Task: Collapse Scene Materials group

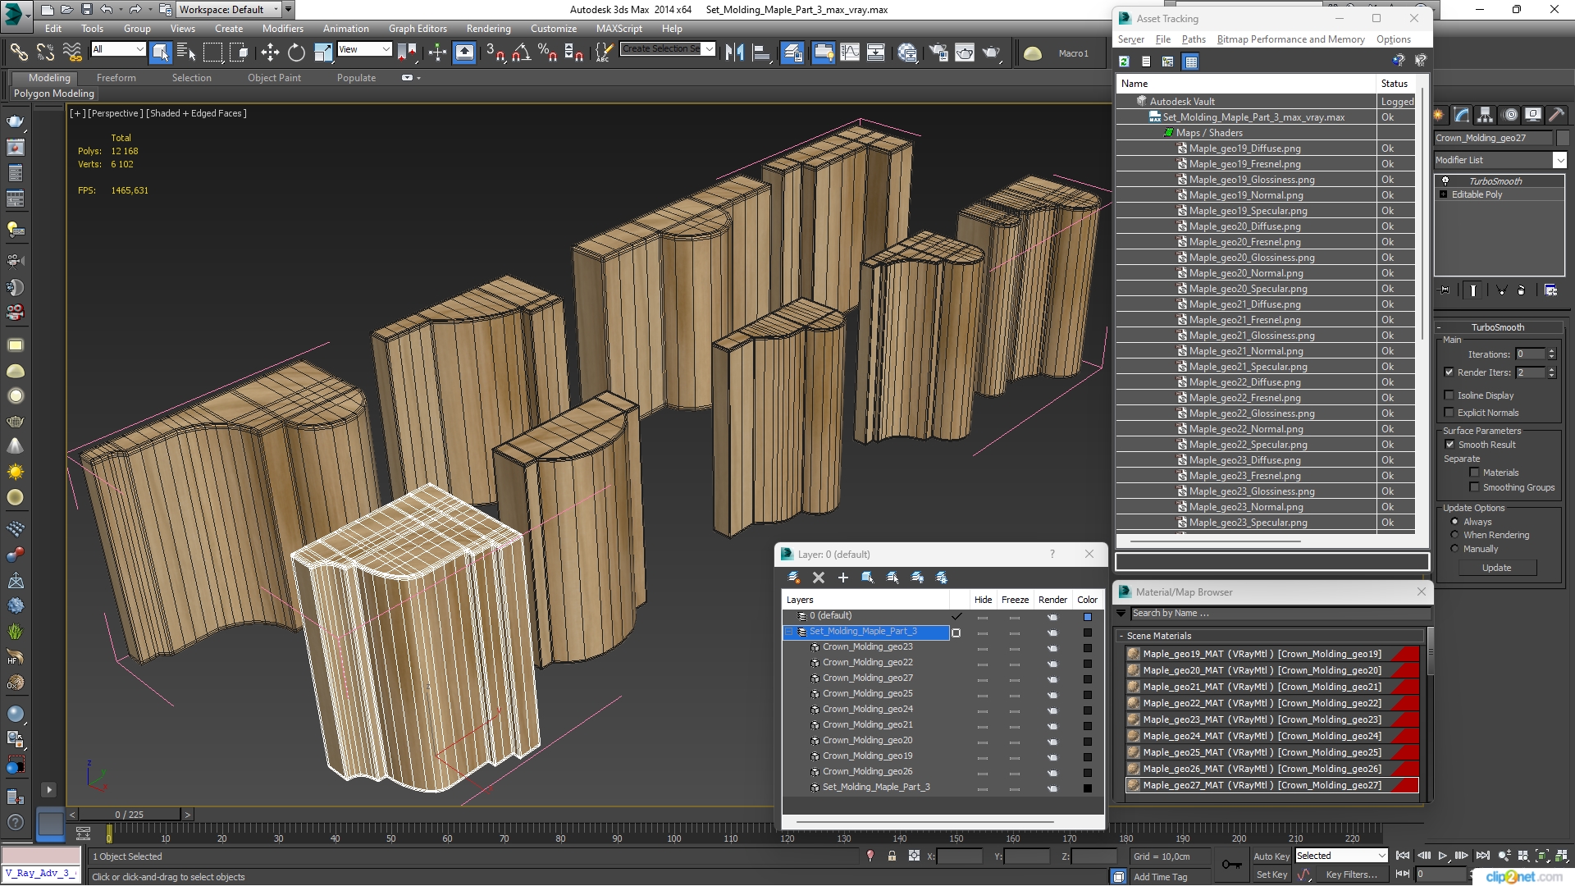Action: pos(1121,636)
